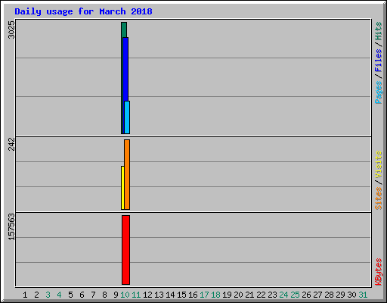Click the chart title 'Daily usage for March 2018'
387x303 pixels.
pos(83,11)
